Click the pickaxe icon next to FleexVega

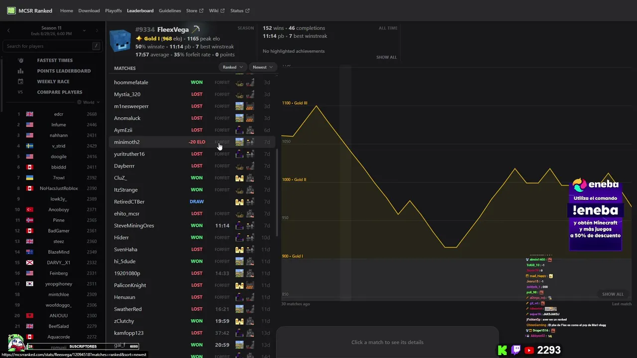point(196,29)
